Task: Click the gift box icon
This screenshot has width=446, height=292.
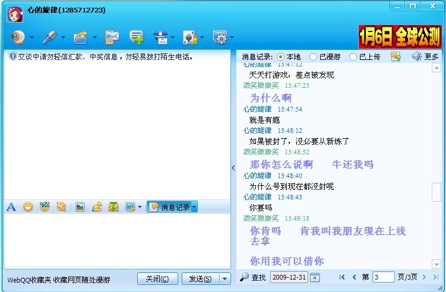Action: [x=113, y=207]
